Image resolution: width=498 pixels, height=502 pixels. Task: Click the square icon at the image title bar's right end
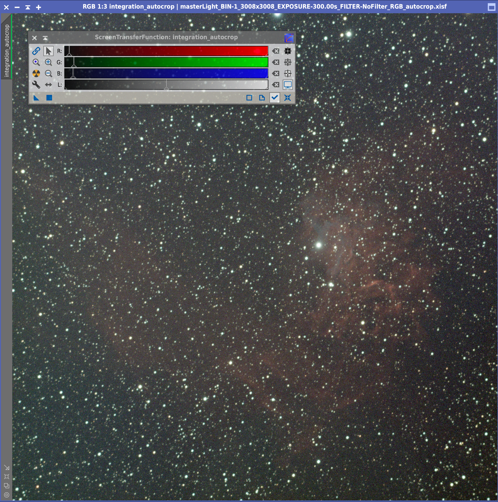(491, 7)
